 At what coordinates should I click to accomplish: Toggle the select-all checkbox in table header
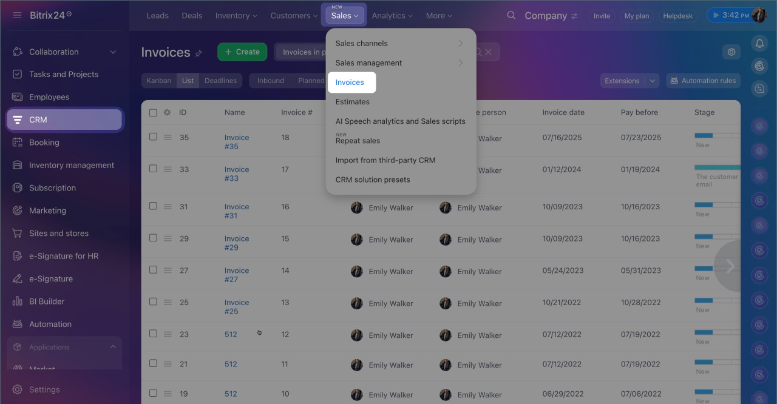point(153,112)
